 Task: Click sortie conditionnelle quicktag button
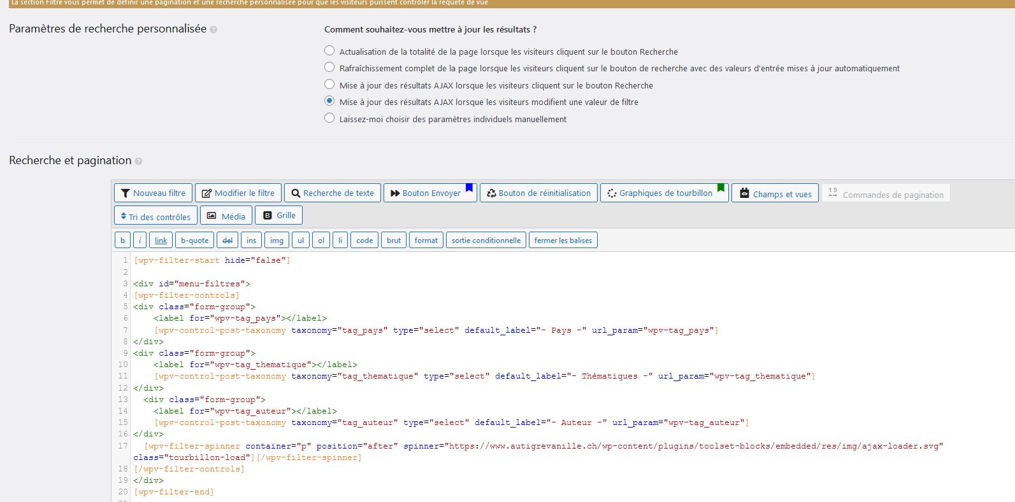pyautogui.click(x=486, y=240)
